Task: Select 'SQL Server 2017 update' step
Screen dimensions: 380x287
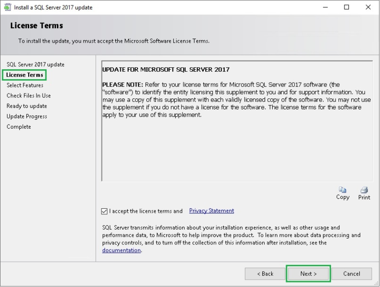Action: coord(36,64)
